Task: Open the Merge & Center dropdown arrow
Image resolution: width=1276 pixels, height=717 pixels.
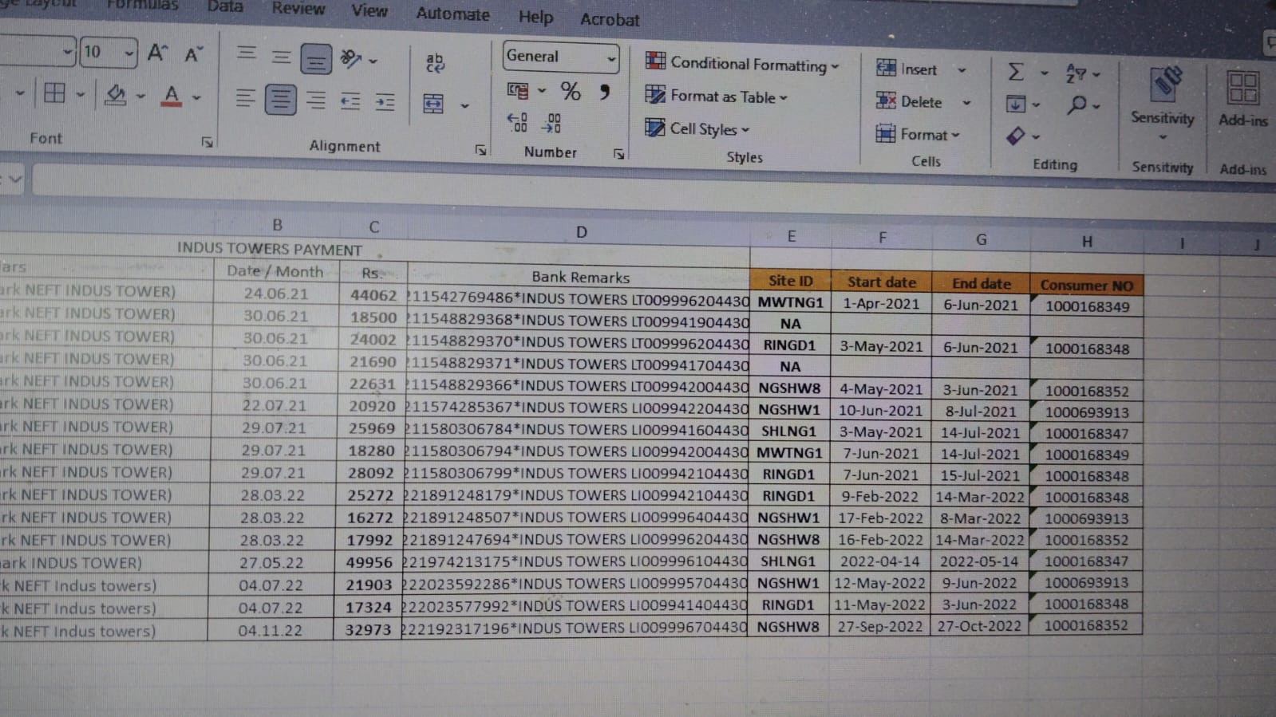Action: 464,105
